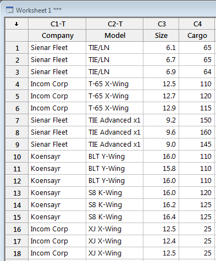Click the Worksheet 1 window icon

9,10
